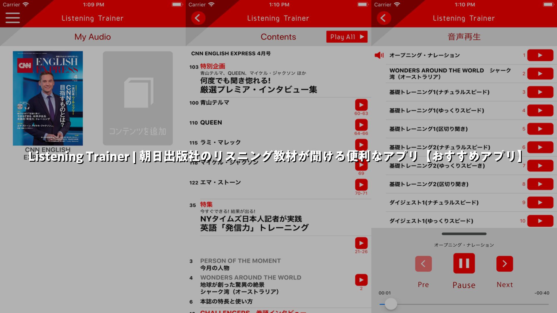Select 特別企画 section heading

pyautogui.click(x=213, y=66)
